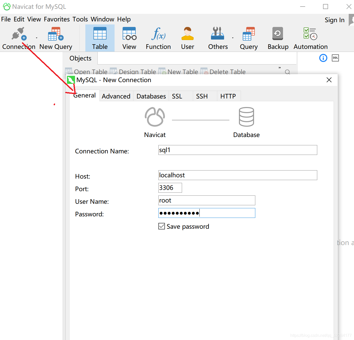Switch to the Advanced tab
Image resolution: width=354 pixels, height=340 pixels.
coord(116,96)
